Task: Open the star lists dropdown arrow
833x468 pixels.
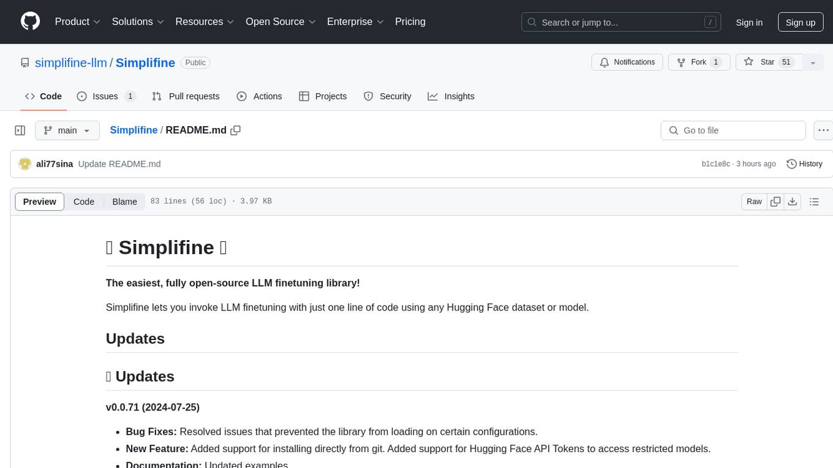Action: (x=813, y=62)
